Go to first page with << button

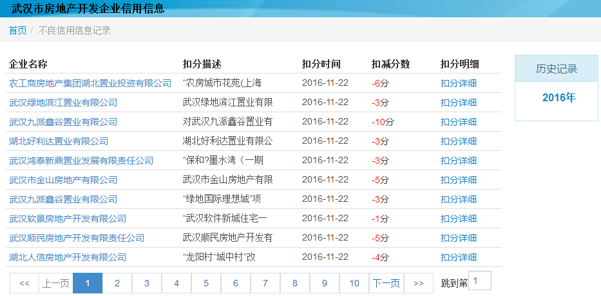click(24, 283)
